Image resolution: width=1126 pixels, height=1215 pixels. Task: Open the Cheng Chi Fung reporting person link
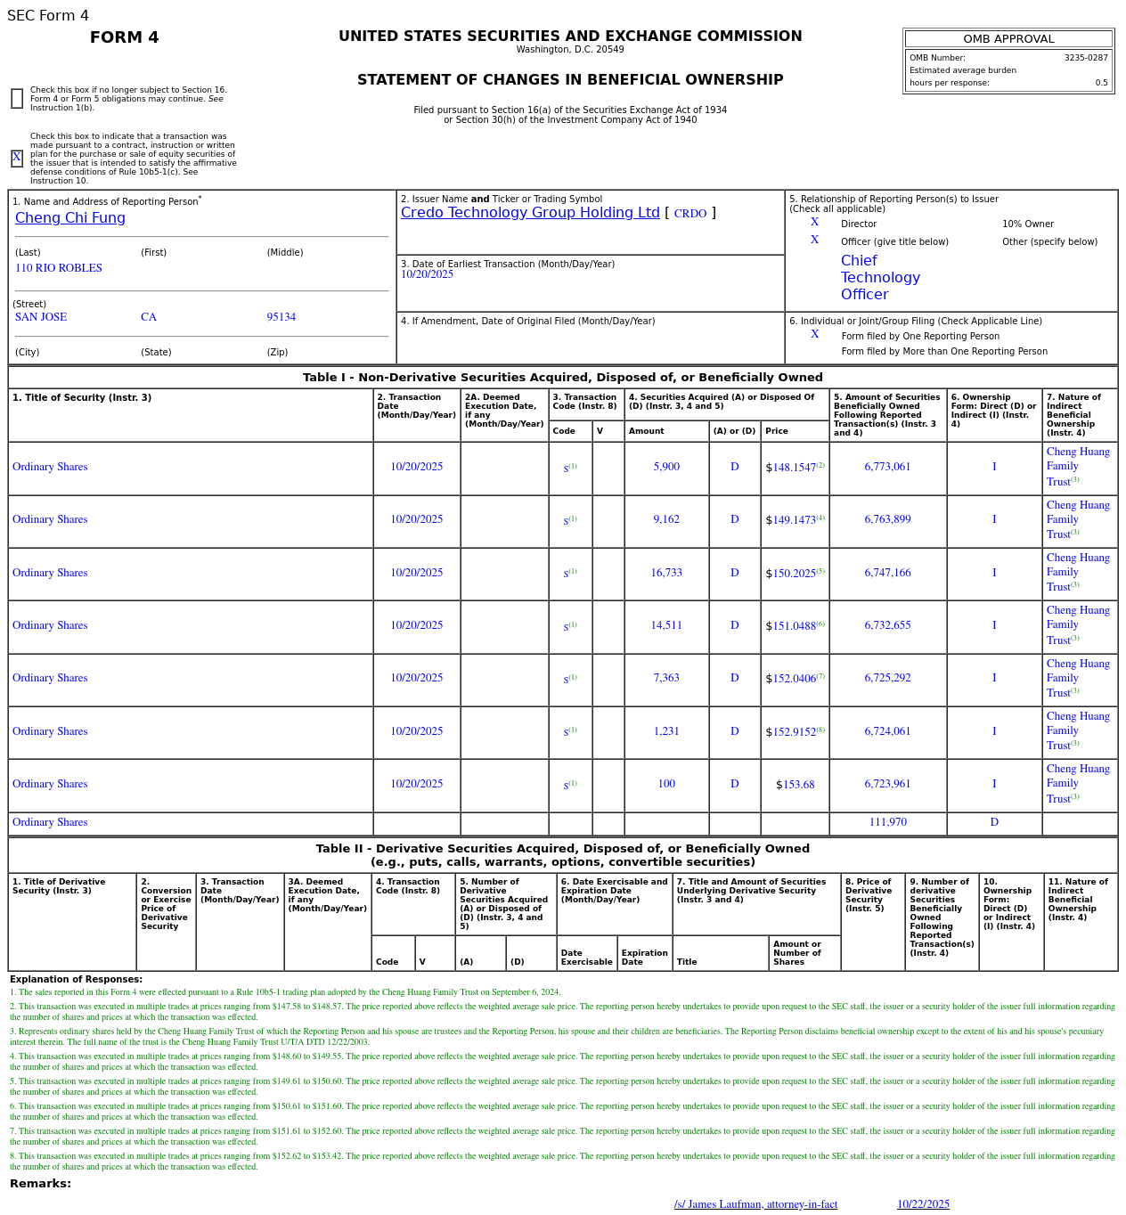coord(70,218)
